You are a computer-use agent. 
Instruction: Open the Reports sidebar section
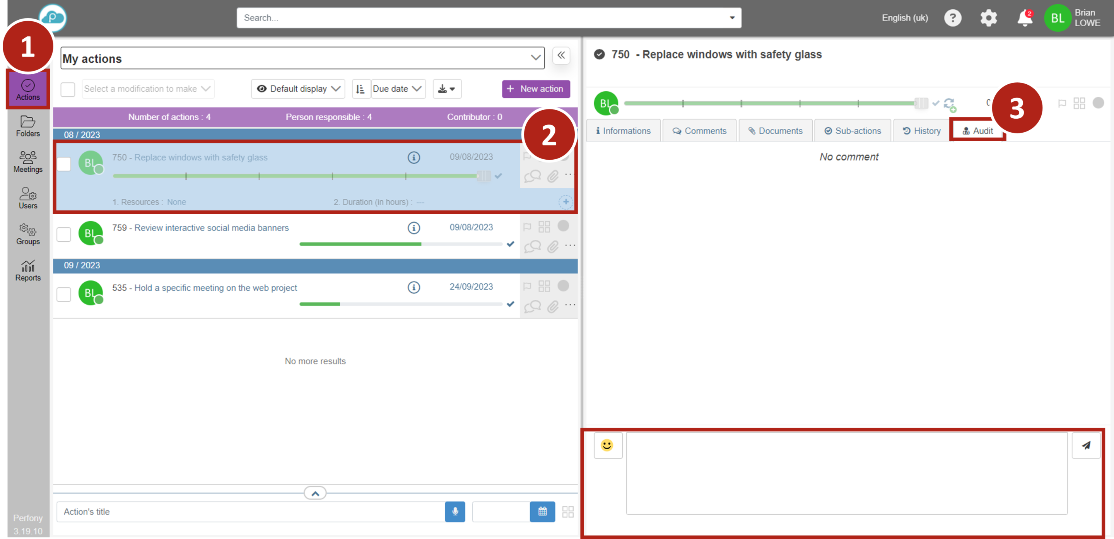pyautogui.click(x=28, y=271)
